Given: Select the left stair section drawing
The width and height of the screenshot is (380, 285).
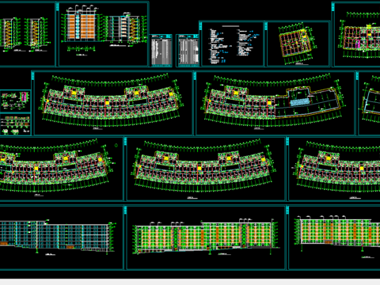Looking at the screenshot, I should [10, 33].
